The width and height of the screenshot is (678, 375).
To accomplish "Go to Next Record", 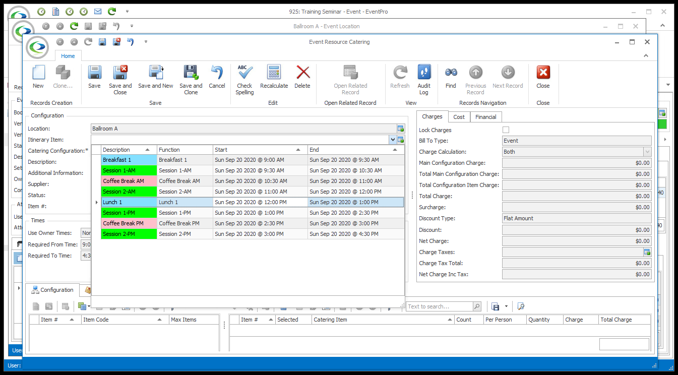I will click(508, 77).
